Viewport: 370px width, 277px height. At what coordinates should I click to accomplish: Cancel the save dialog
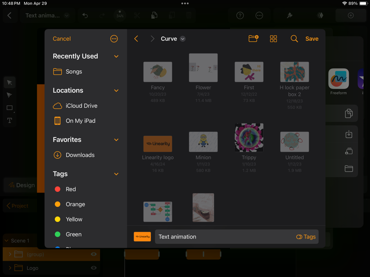point(62,38)
